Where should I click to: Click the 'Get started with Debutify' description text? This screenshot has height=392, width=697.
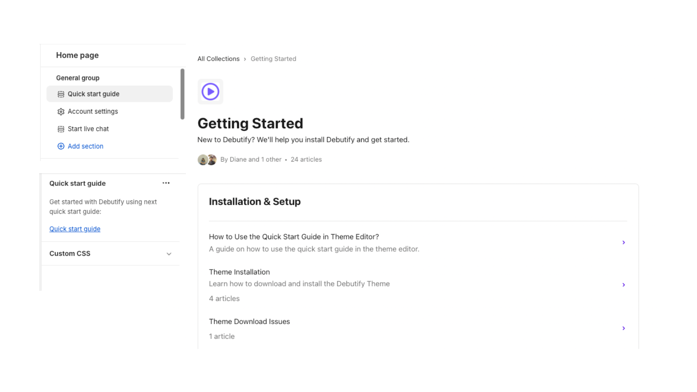pos(103,207)
